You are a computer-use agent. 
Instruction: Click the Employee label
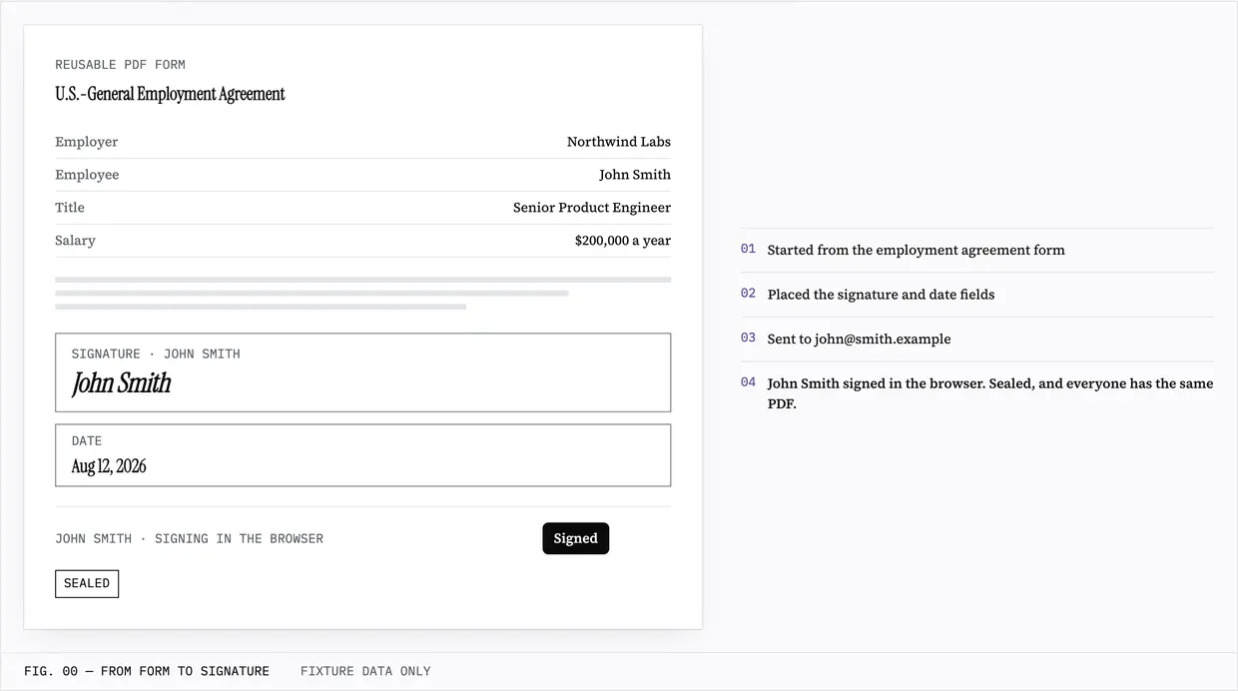point(87,175)
